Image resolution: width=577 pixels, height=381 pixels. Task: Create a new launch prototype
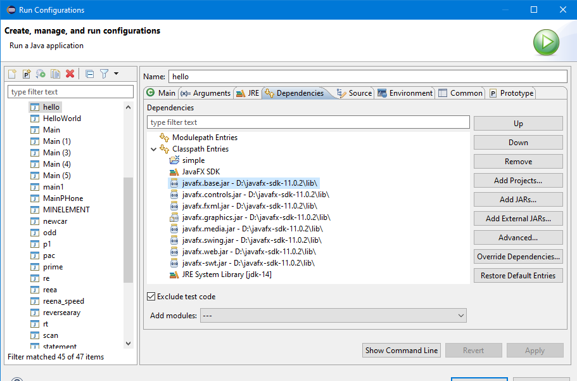point(25,74)
